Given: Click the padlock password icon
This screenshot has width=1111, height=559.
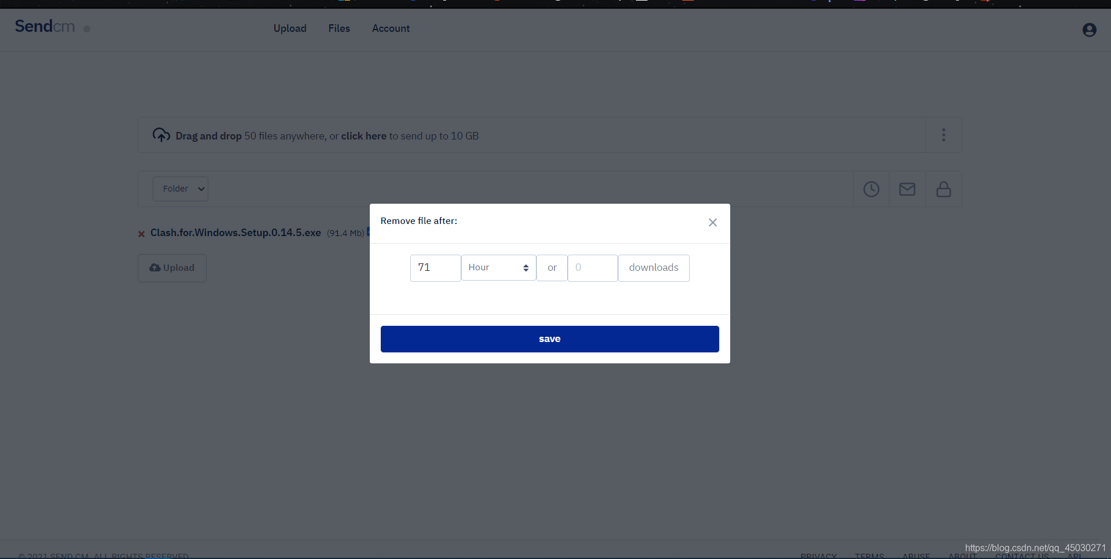Looking at the screenshot, I should click(x=944, y=189).
